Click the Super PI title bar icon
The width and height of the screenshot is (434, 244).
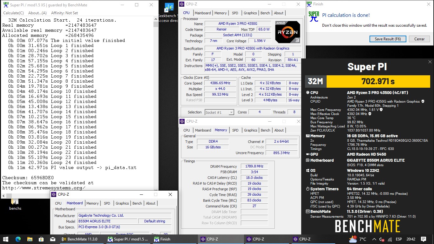[5, 5]
